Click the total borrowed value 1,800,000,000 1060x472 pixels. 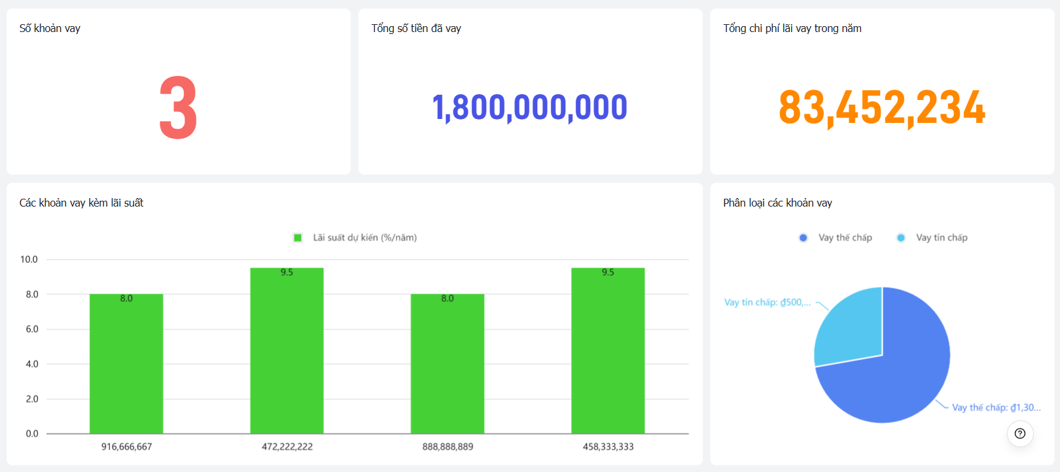point(530,108)
